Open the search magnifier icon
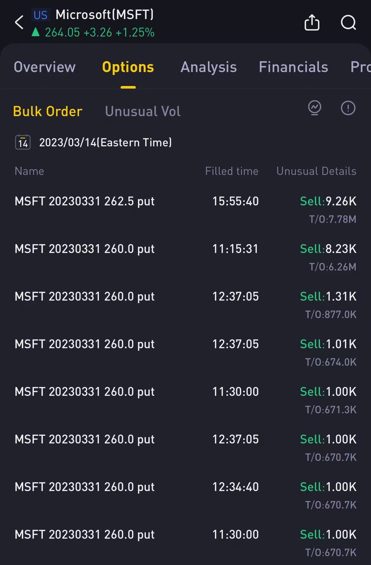371x565 pixels. [x=348, y=23]
